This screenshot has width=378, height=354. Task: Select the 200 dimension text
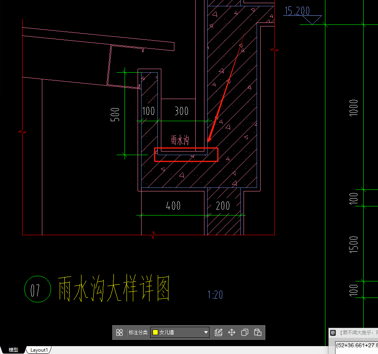click(x=223, y=206)
